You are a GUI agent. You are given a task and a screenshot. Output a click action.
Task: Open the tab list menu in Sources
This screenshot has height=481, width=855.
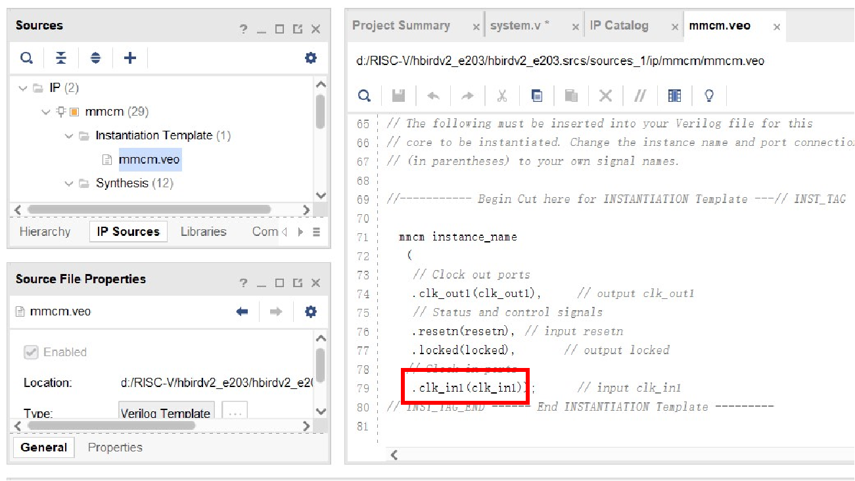pos(316,232)
